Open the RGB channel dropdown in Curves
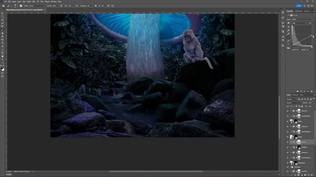316x177 pixels. point(300,23)
